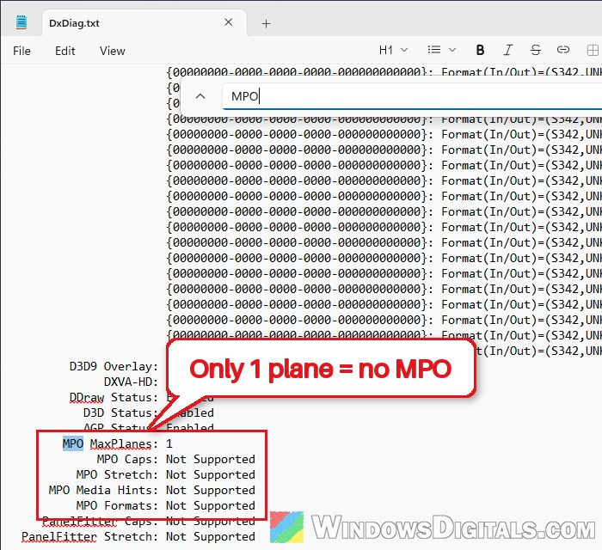Close the DxDiag.txt tab

tap(229, 22)
